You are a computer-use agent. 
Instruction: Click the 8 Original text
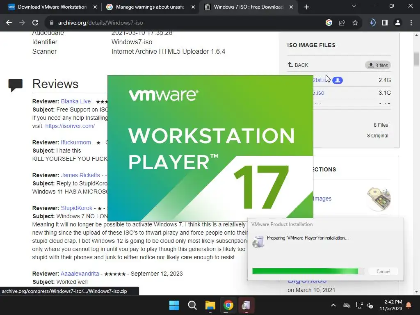tap(377, 135)
